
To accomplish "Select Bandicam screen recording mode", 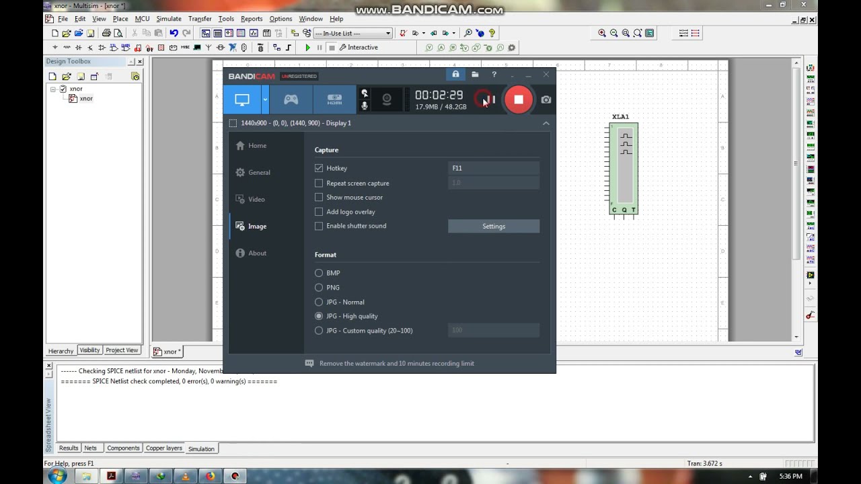I will pyautogui.click(x=242, y=99).
